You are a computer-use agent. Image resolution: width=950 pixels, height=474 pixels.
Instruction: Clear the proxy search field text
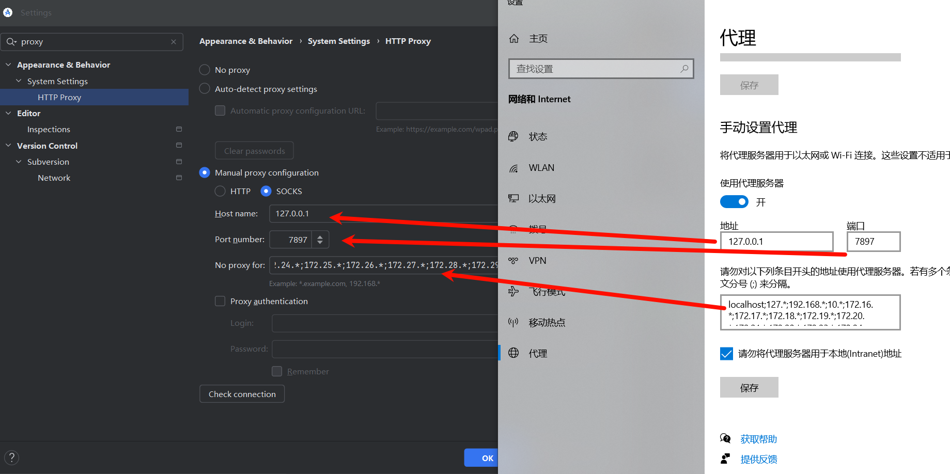[x=174, y=42]
